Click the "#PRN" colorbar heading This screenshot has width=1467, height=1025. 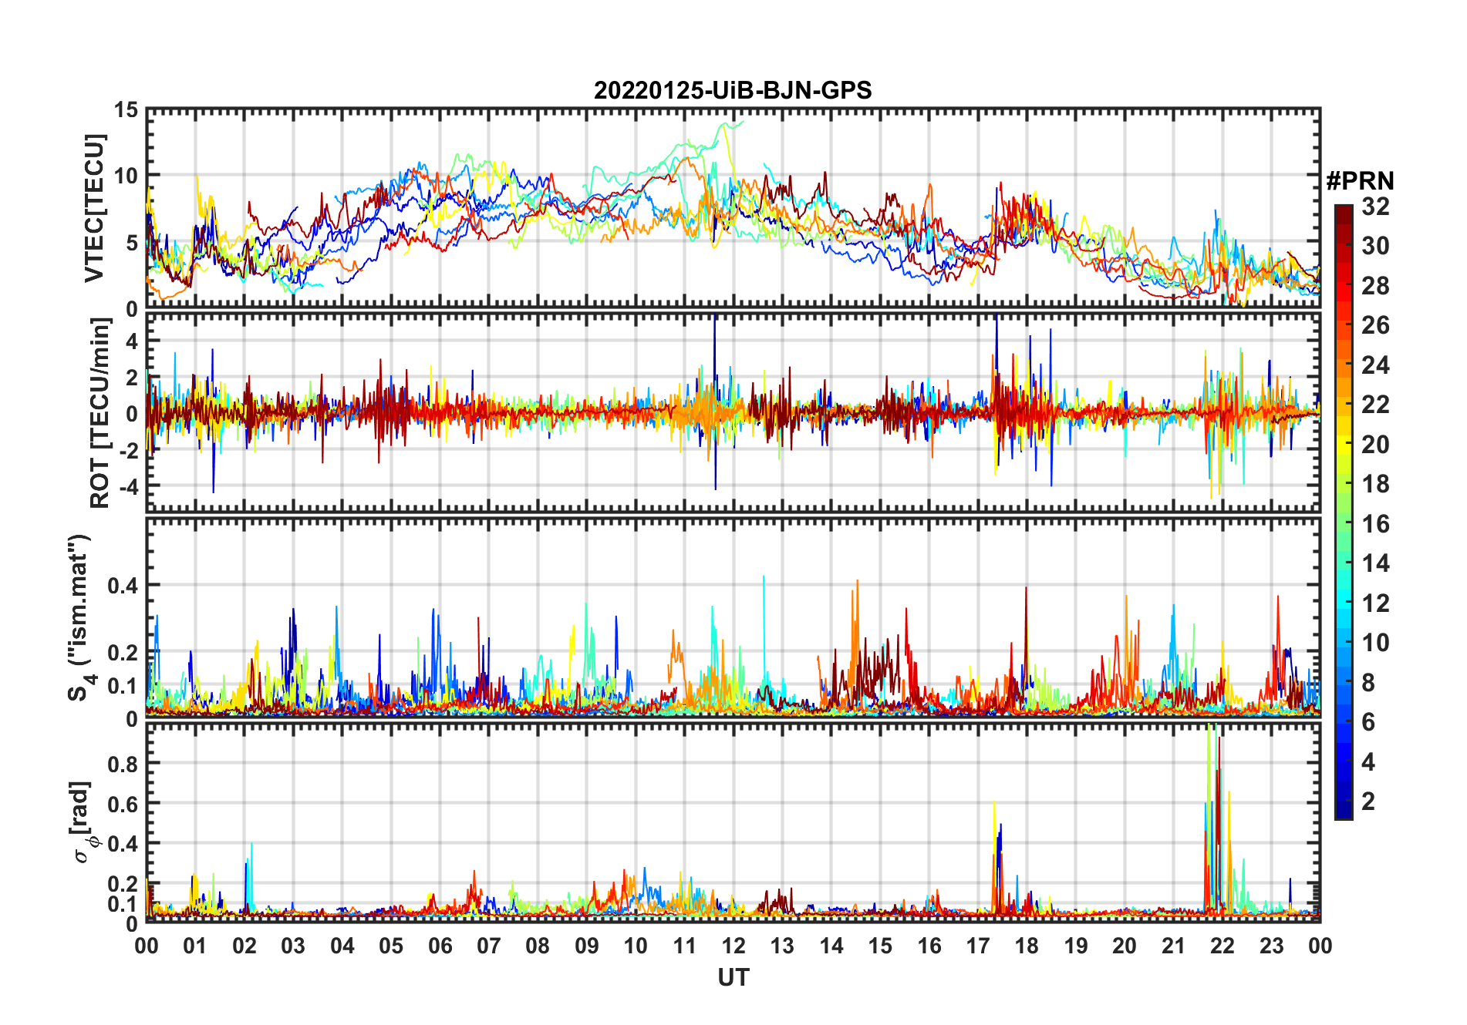(x=1360, y=181)
